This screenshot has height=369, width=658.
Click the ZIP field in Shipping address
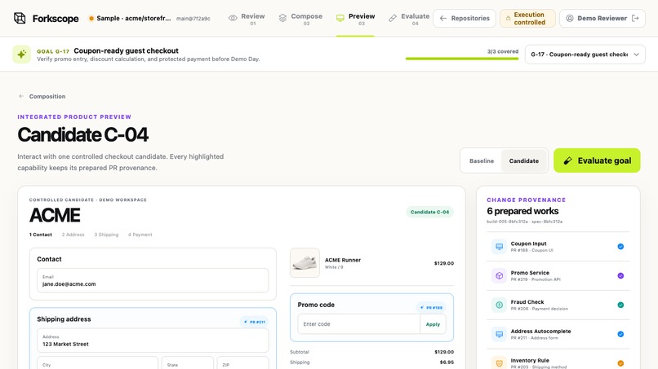pos(242,362)
